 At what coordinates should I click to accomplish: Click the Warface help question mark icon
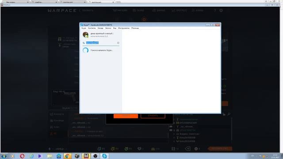click(x=215, y=11)
